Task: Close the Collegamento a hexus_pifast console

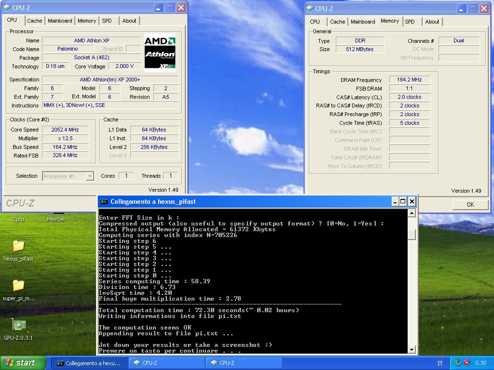Action: tap(412, 201)
